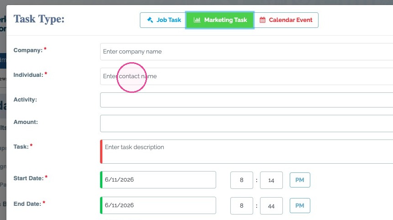Image resolution: width=393 pixels, height=220 pixels.
Task: Select the End Date minutes box
Action: click(271, 206)
